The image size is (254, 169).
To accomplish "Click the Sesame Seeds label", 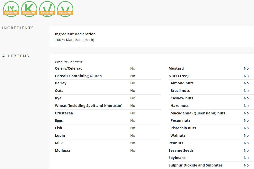I will coord(181,150).
